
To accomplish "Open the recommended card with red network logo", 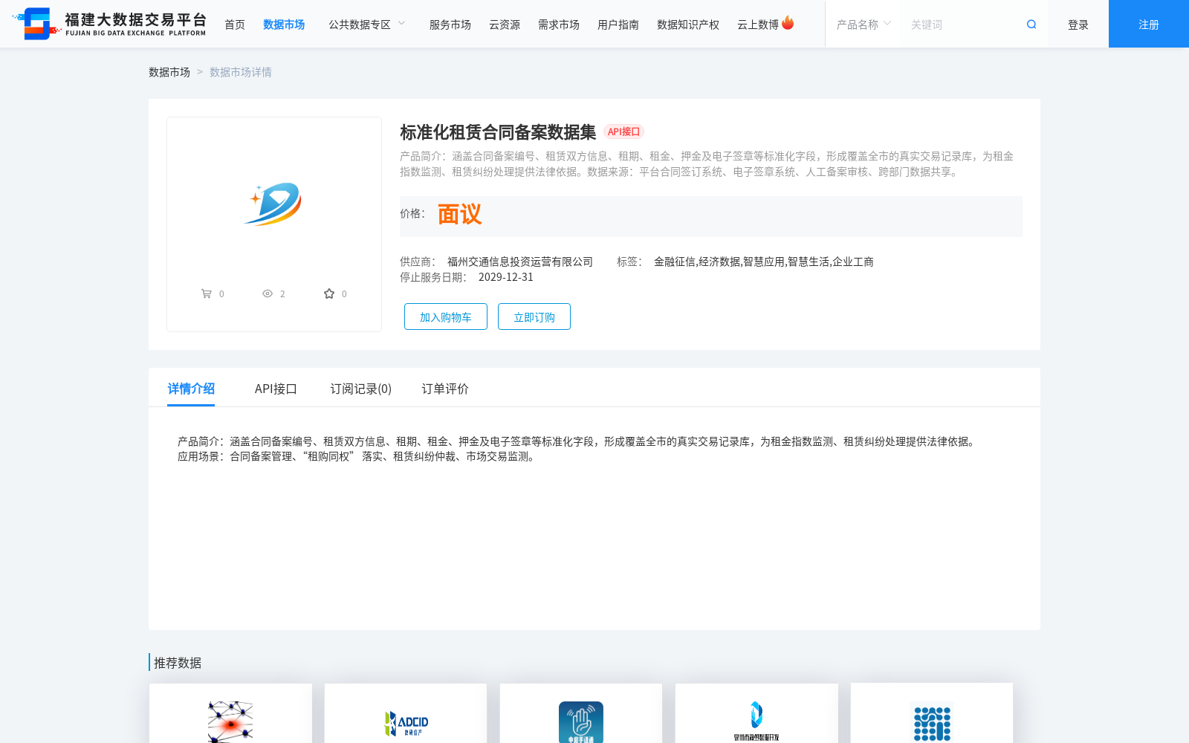I will coord(230,713).
